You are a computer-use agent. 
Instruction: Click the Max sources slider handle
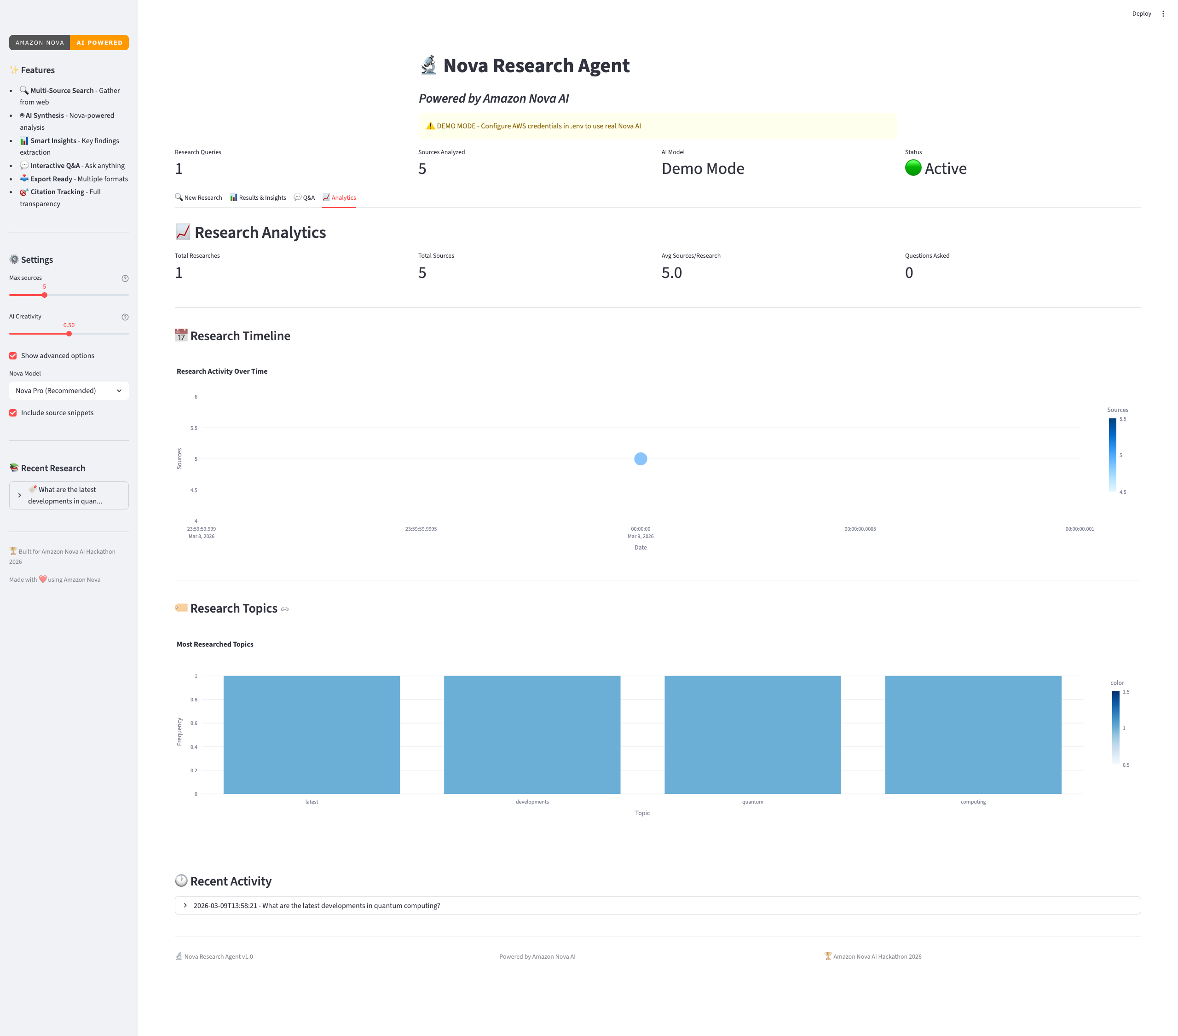click(x=44, y=295)
